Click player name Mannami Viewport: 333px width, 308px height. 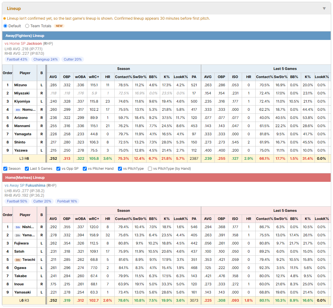pyautogui.click(x=22, y=126)
